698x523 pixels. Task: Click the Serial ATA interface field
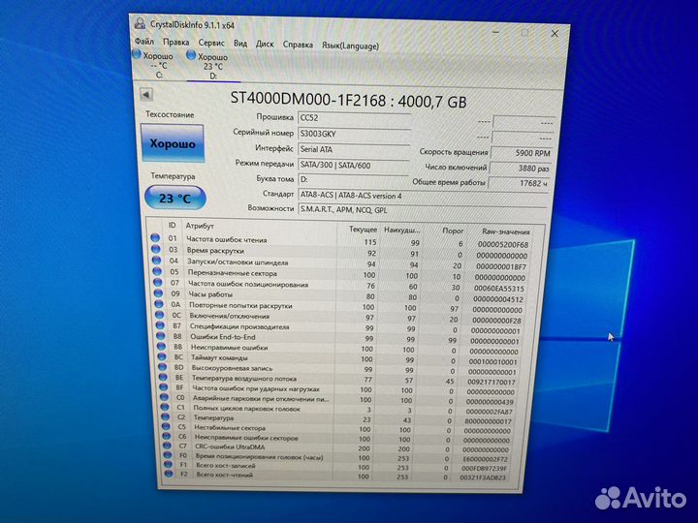point(354,149)
